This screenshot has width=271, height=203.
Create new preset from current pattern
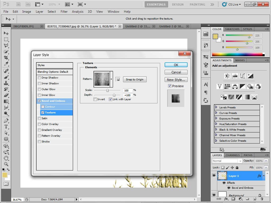[118, 80]
